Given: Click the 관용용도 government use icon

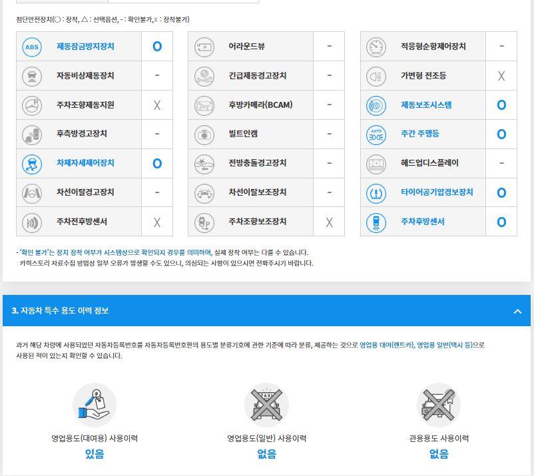Looking at the screenshot, I should point(438,405).
